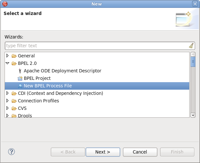Click the New BPEL Process File icon
Image resolution: width=200 pixels, height=163 pixels.
[20, 86]
